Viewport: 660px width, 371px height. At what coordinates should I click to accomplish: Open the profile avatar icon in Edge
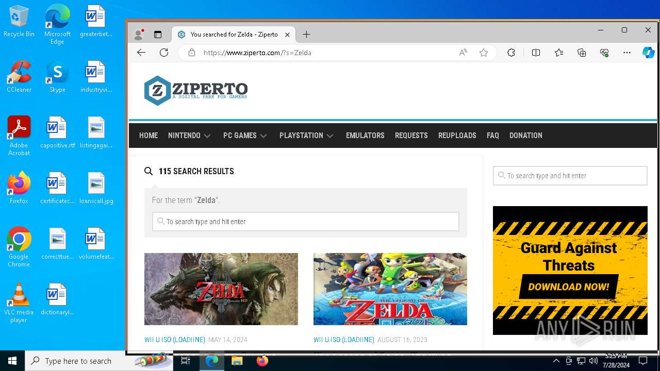[x=138, y=35]
